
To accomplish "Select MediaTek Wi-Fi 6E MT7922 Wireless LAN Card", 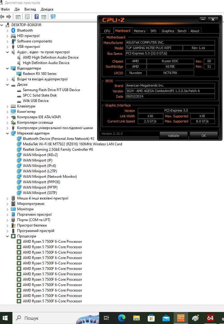I will click(x=72, y=144).
